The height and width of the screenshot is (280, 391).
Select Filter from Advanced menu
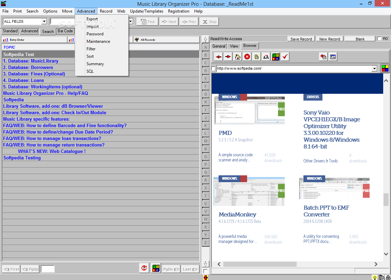pyautogui.click(x=102, y=49)
